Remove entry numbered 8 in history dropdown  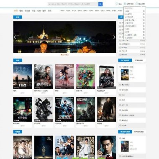click(144, 32)
